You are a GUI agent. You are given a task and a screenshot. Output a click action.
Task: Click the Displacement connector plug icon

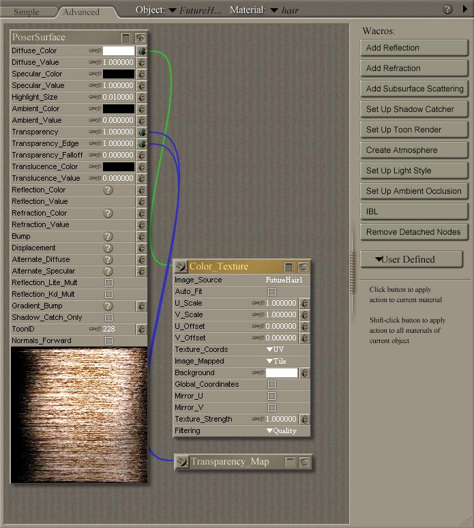click(142, 248)
